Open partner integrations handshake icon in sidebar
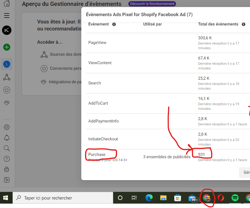This screenshot has height=208, width=250. (x=7, y=103)
